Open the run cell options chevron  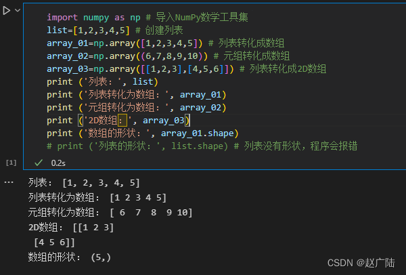click(x=18, y=11)
